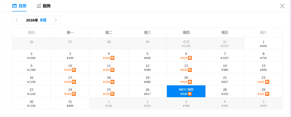
Task: Choose August 16 at ¥1100
Action: tap(31, 79)
